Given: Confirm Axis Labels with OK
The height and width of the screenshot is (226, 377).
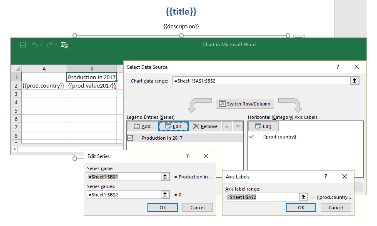Looking at the screenshot, I should tap(301, 208).
